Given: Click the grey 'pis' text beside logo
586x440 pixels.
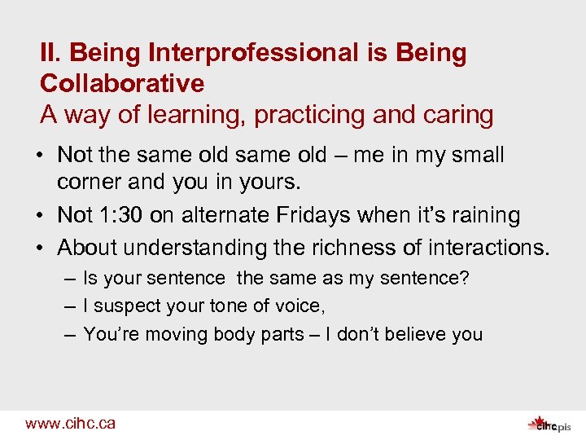Looking at the screenshot, I should (x=565, y=425).
